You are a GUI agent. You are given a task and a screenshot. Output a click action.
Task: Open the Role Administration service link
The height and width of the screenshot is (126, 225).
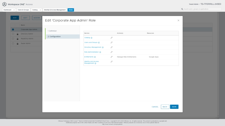tap(91, 52)
